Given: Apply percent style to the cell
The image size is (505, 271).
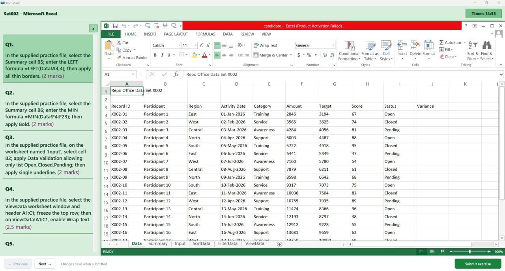Looking at the screenshot, I should 309,55.
